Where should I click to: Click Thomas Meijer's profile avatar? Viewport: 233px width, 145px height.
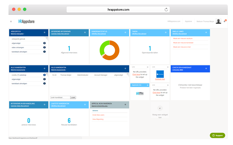pyautogui.click(x=218, y=21)
